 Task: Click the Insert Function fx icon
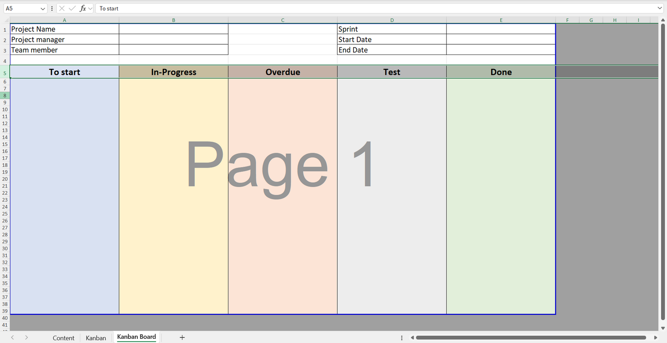pyautogui.click(x=82, y=8)
